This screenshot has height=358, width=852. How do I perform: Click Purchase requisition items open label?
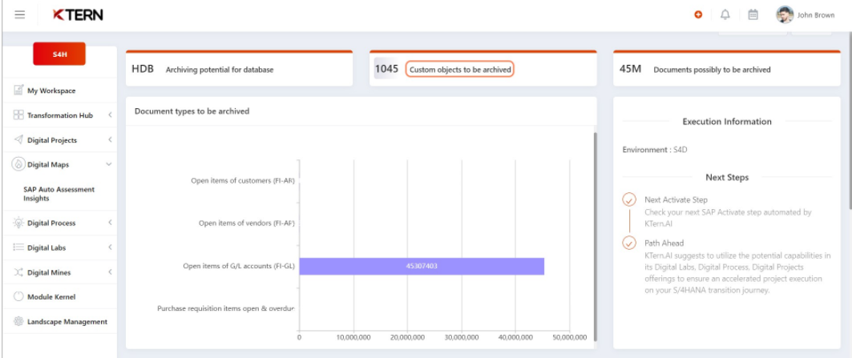pos(226,308)
